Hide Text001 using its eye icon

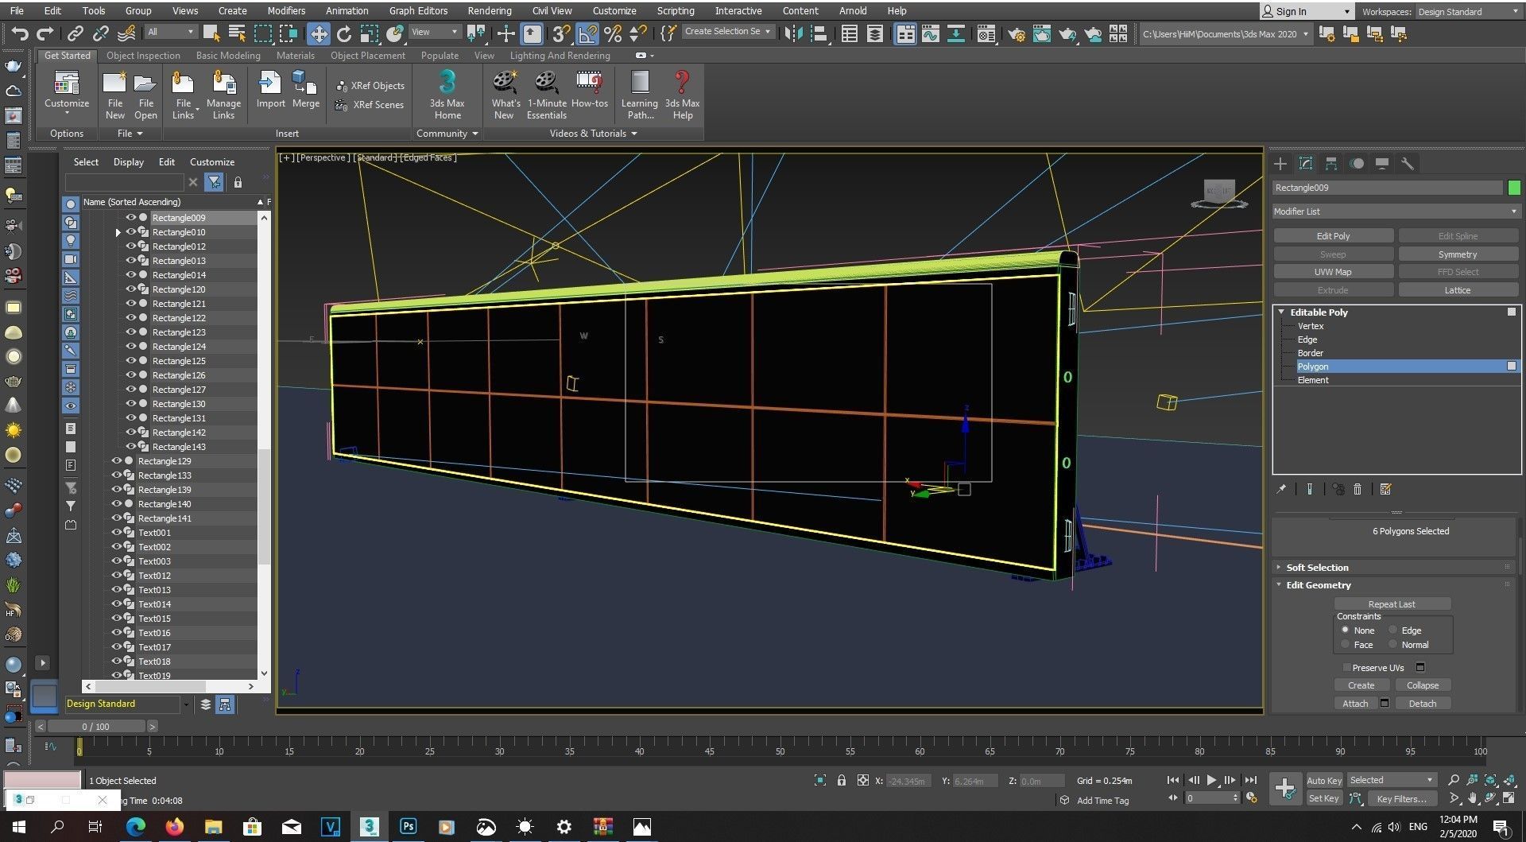pos(116,532)
